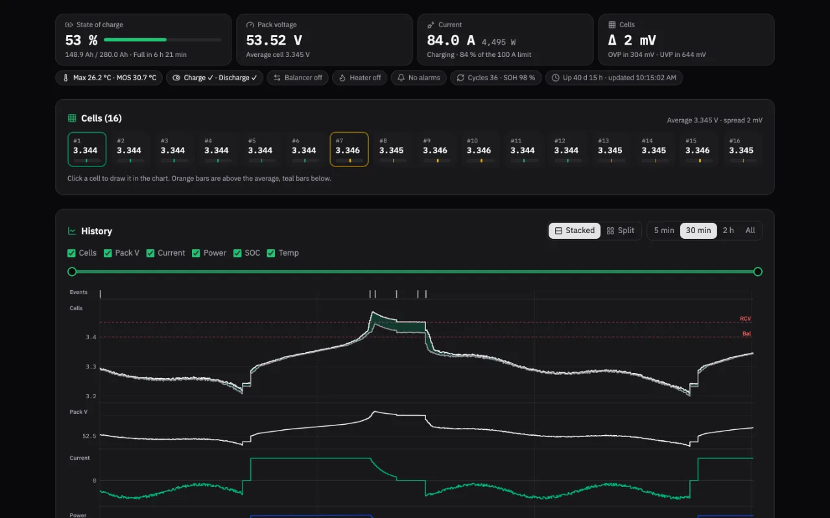This screenshot has width=830, height=518.
Task: Click the layout icon inside the Stacked button
Action: click(558, 231)
